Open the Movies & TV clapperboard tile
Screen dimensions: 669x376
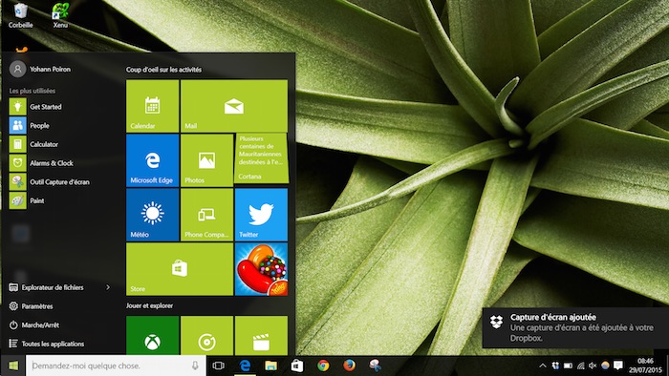(x=261, y=336)
